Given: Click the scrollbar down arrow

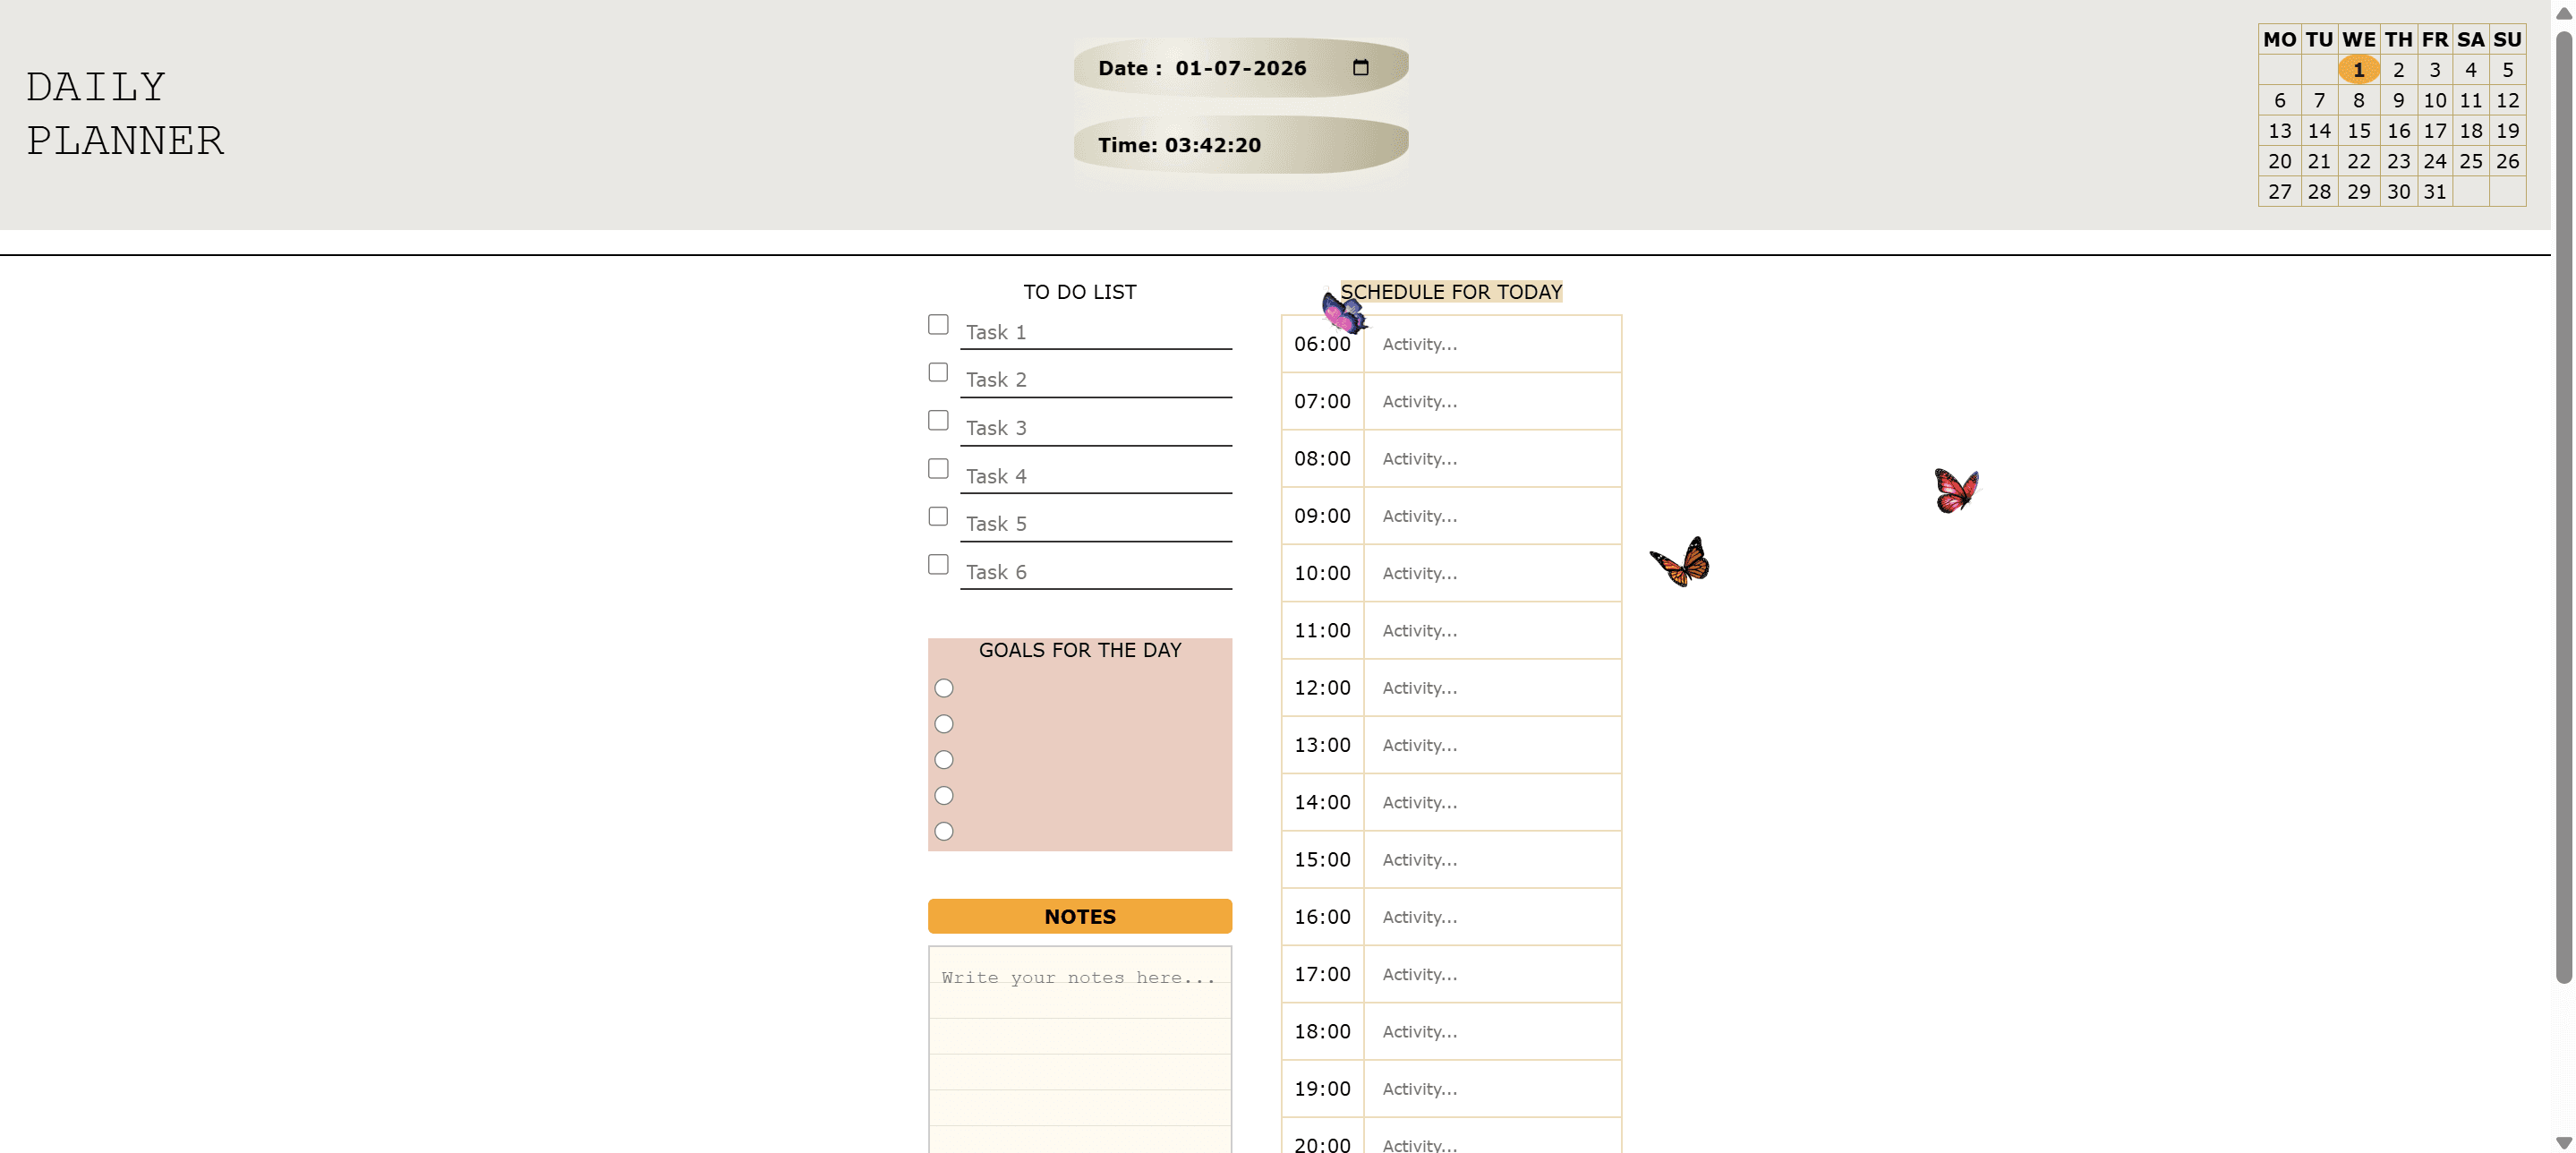Looking at the screenshot, I should click(x=2563, y=1143).
